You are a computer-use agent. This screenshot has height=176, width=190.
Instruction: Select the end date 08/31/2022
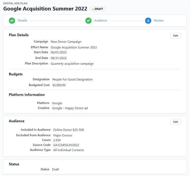pyautogui.click(x=59, y=58)
